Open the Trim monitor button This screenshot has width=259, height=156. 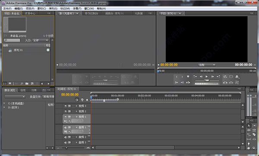(x=237, y=82)
